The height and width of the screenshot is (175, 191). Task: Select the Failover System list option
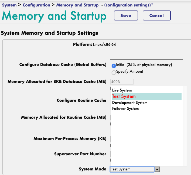[125, 108]
